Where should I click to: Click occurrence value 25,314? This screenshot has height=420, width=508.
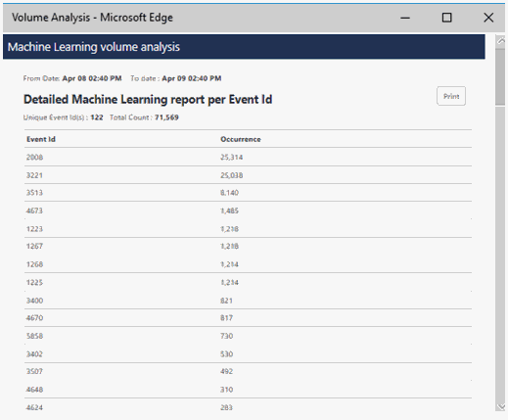tap(231, 157)
